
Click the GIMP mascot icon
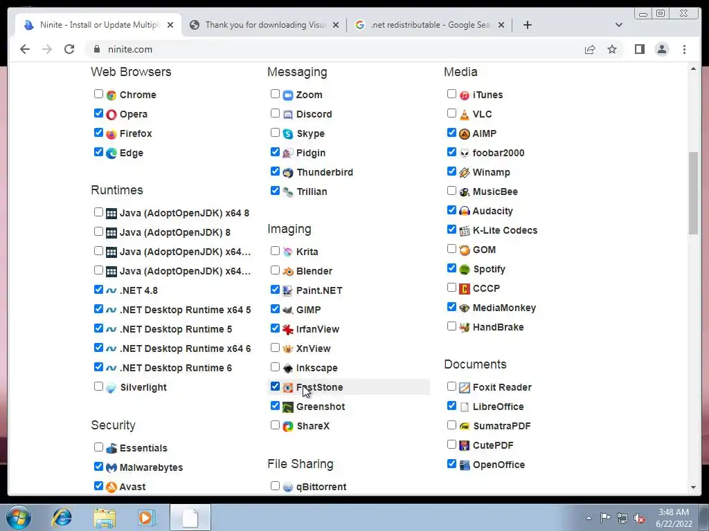click(x=288, y=310)
